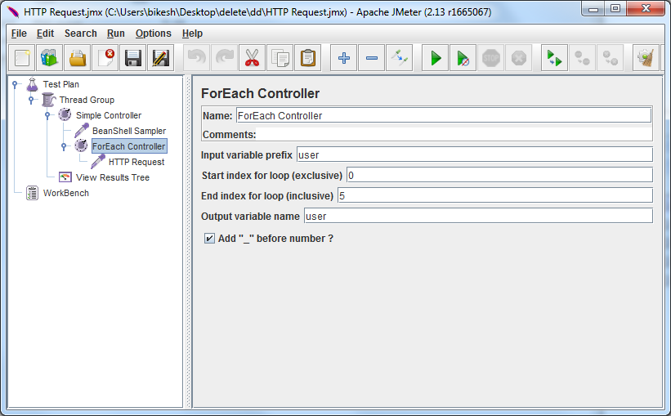
Task: Click the Open file folder icon
Action: tap(78, 58)
